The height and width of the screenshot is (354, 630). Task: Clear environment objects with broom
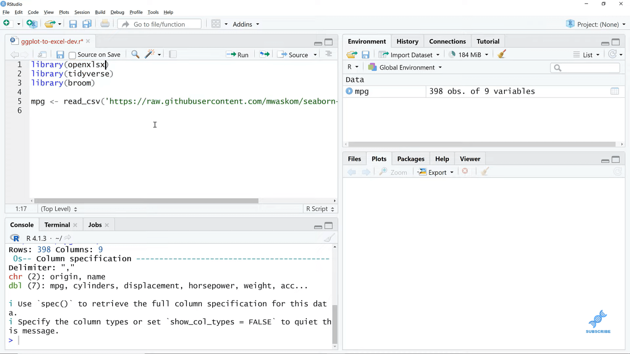click(502, 54)
